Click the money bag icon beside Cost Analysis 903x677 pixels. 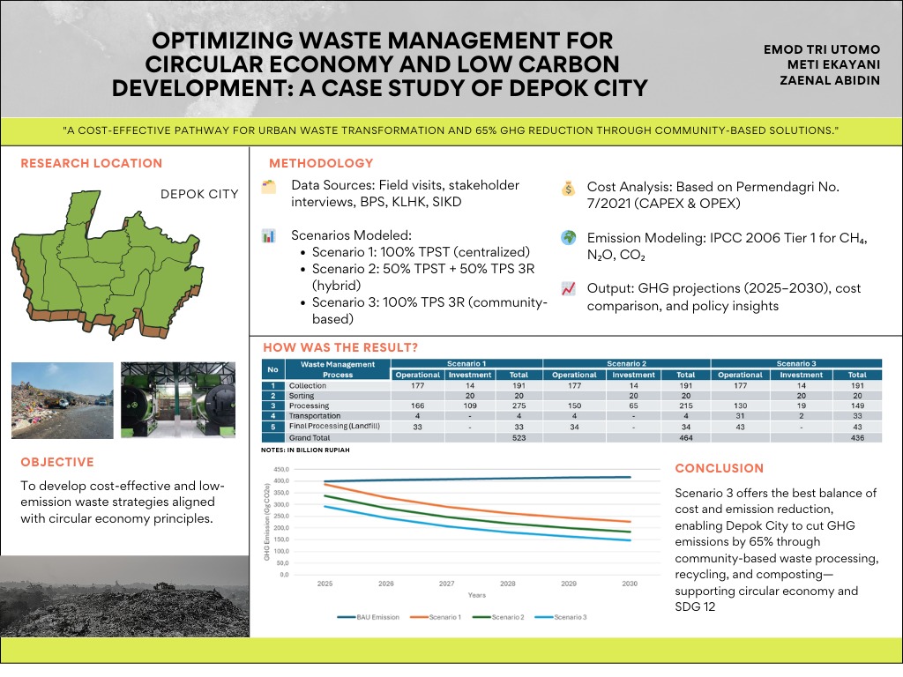coord(569,188)
